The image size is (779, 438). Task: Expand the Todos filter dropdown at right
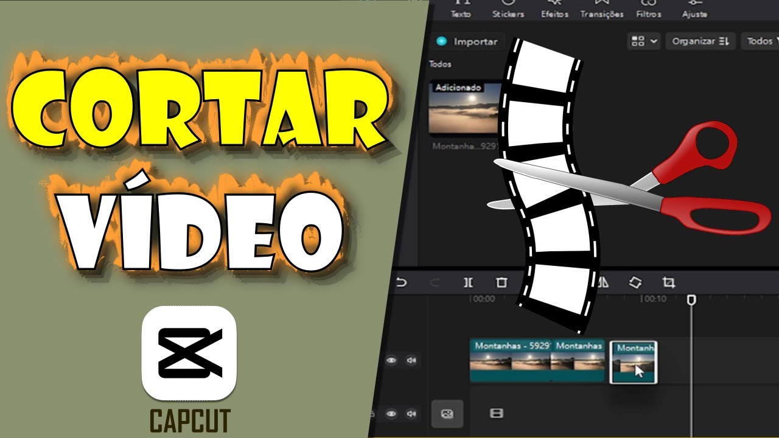pyautogui.click(x=761, y=41)
